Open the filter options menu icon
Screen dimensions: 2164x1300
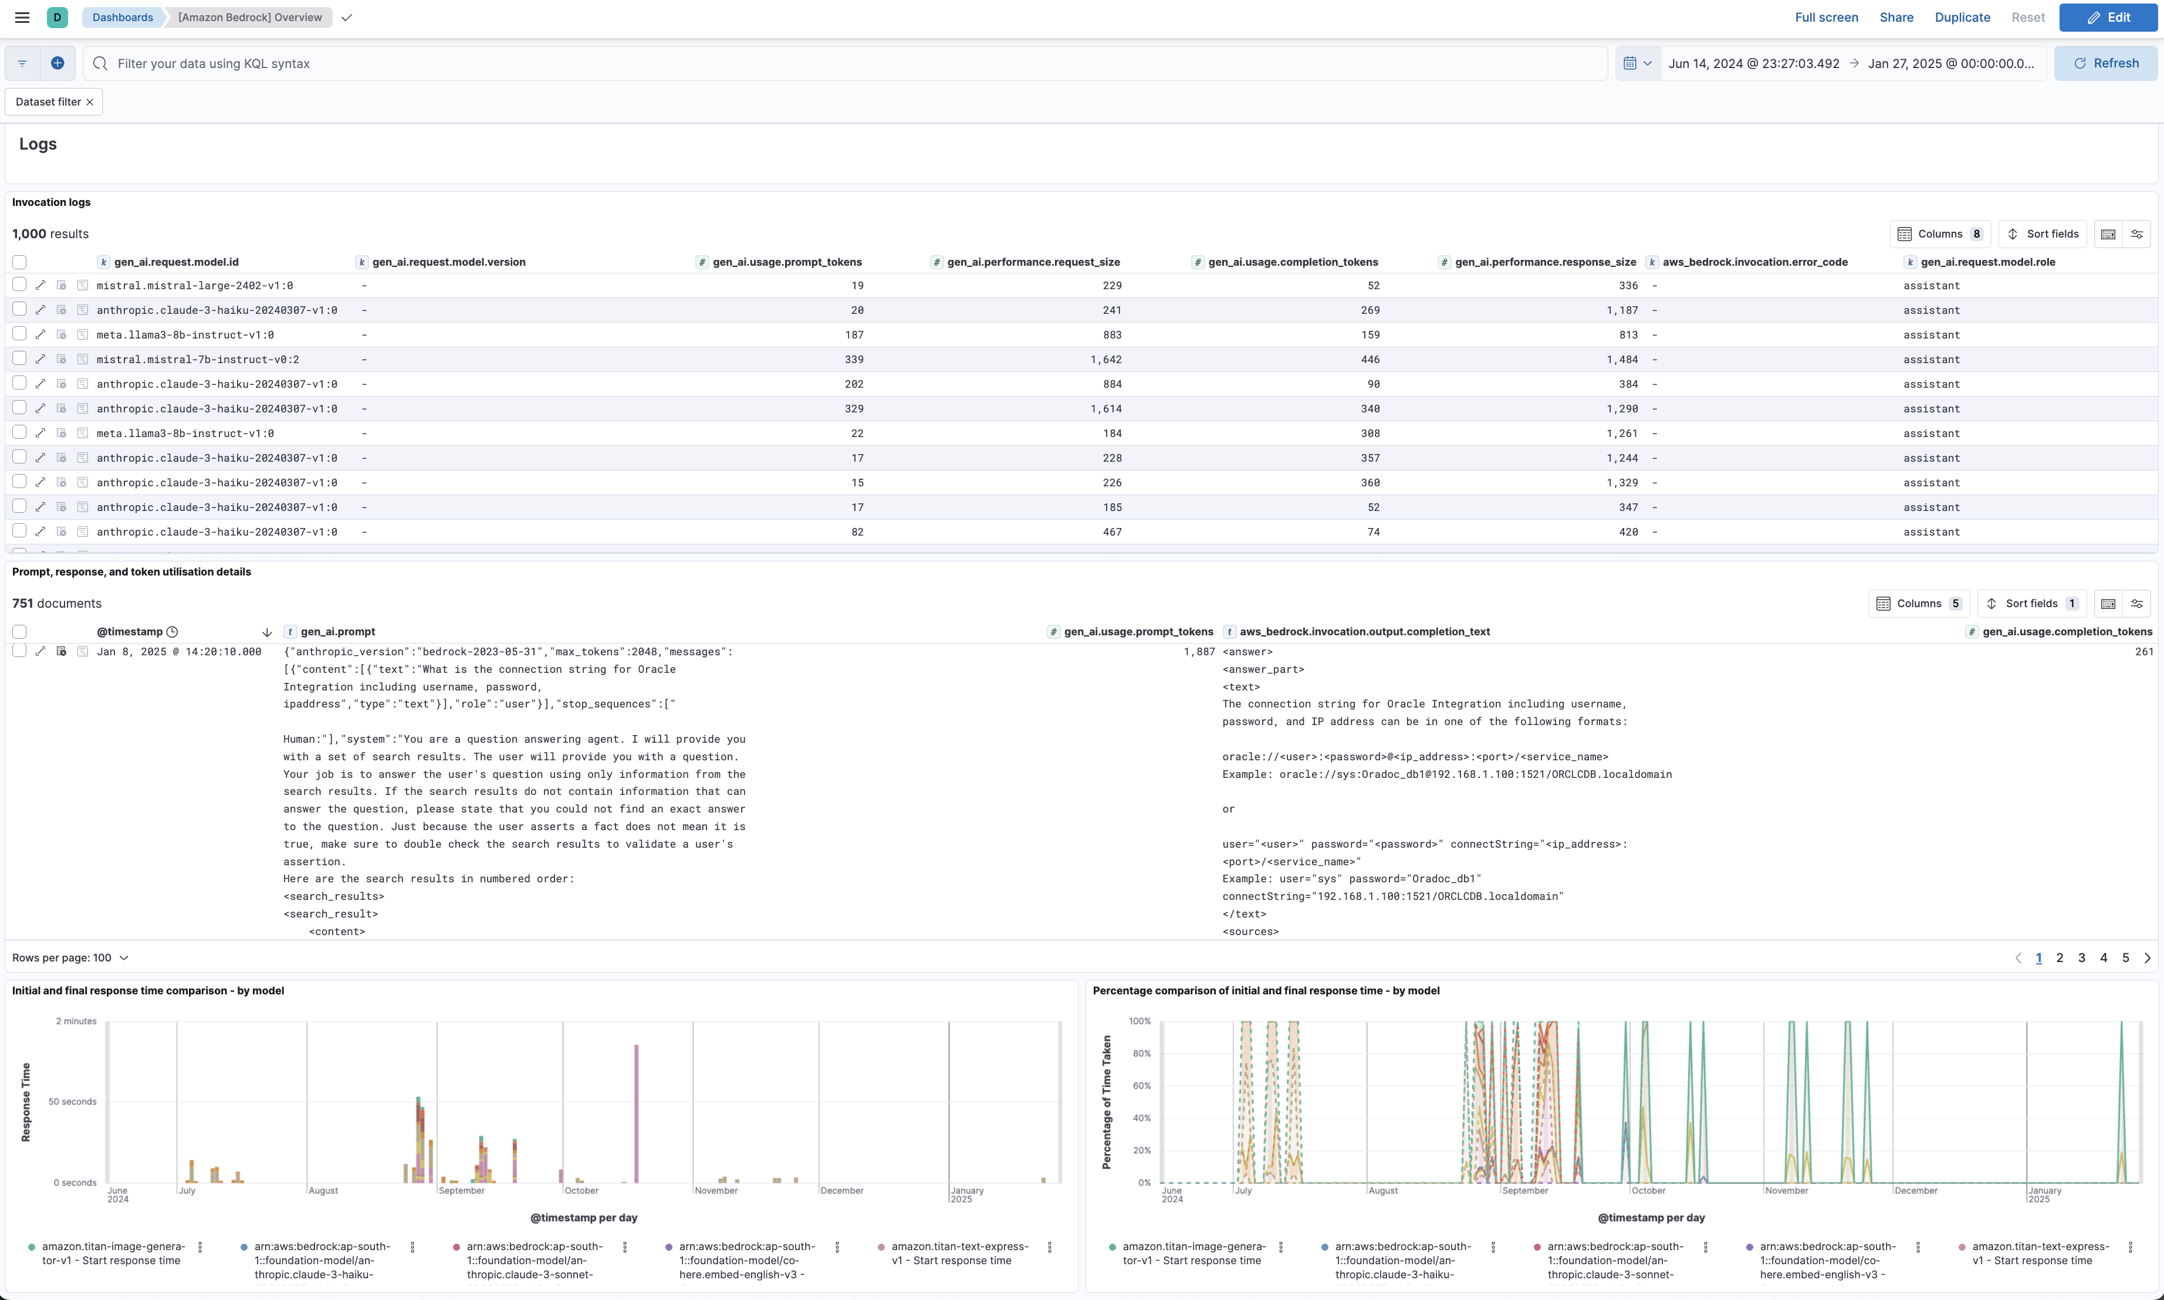click(x=23, y=63)
